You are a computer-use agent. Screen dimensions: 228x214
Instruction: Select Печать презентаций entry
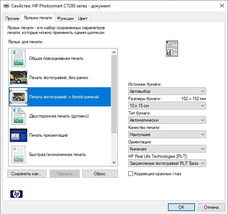point(60,135)
